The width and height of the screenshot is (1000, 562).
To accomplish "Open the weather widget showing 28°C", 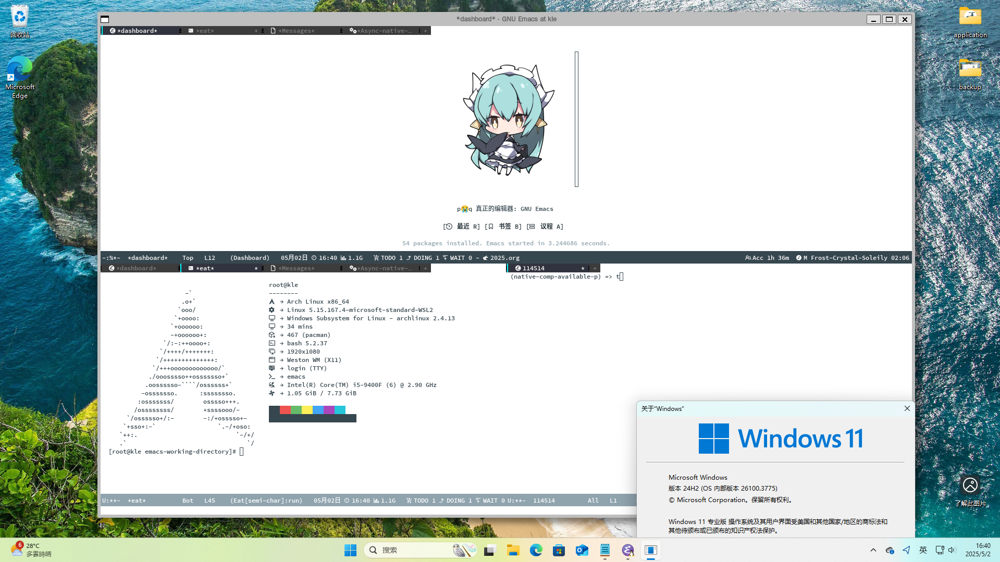I will coord(32,550).
